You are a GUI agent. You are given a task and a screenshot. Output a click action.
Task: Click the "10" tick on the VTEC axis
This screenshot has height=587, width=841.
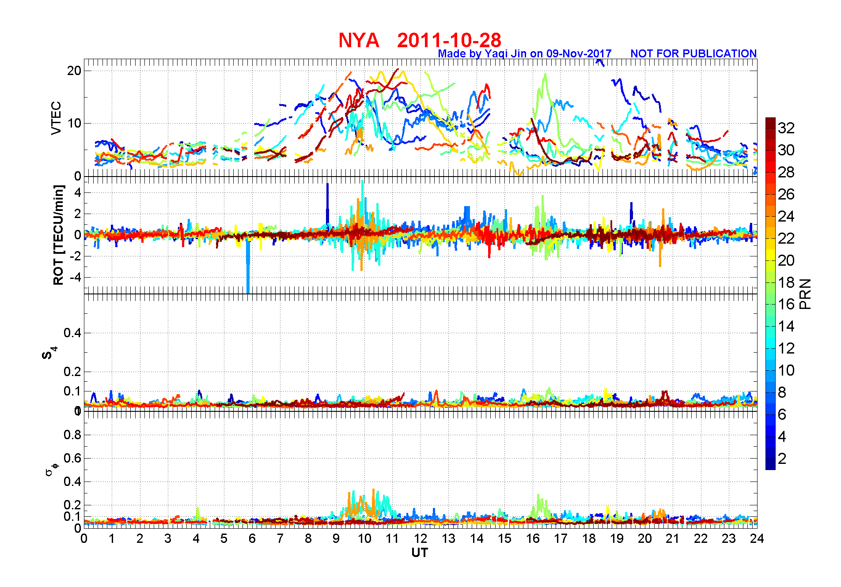(74, 123)
